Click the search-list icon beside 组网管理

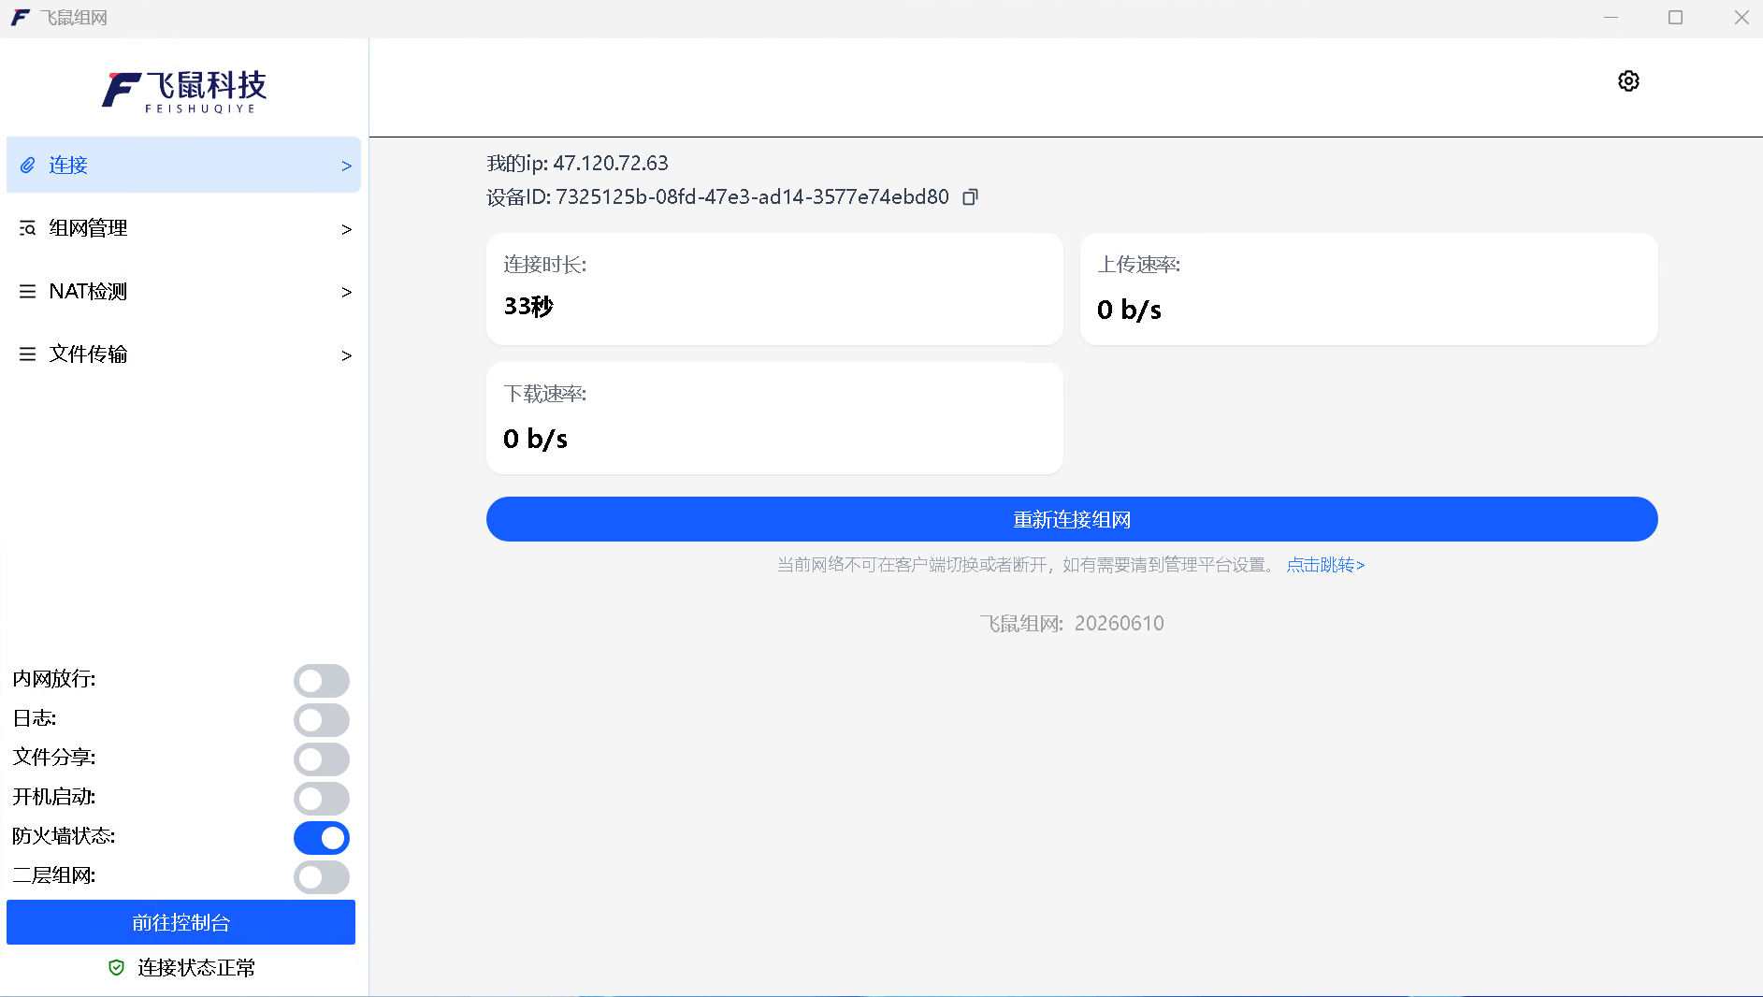pos(28,228)
